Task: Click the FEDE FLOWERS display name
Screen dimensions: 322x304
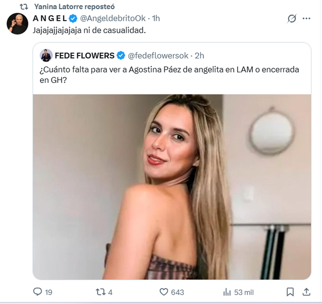Action: click(x=85, y=56)
